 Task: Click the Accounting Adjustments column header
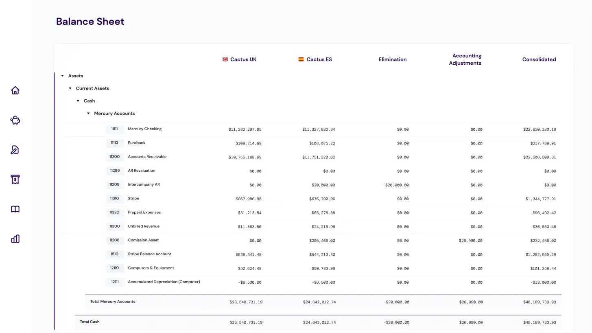(x=465, y=59)
